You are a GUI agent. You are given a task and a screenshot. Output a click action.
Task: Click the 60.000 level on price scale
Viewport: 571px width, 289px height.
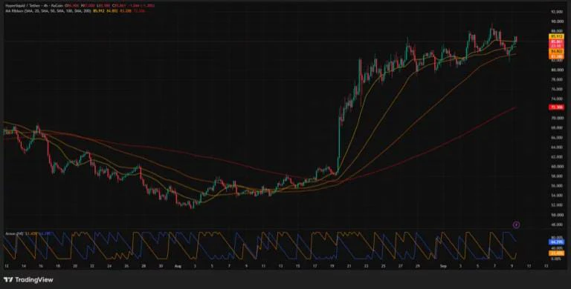pyautogui.click(x=558, y=166)
